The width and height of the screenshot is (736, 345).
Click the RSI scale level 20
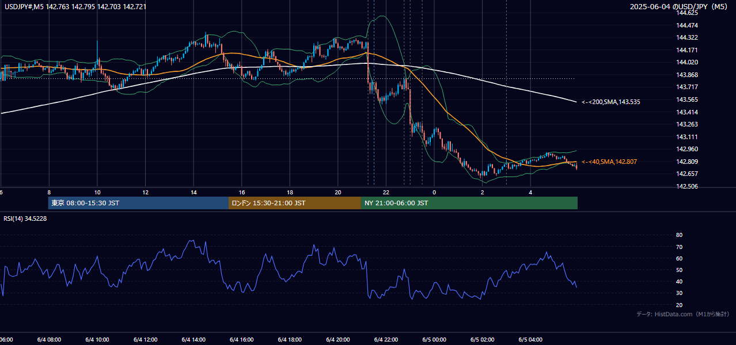[680, 305]
